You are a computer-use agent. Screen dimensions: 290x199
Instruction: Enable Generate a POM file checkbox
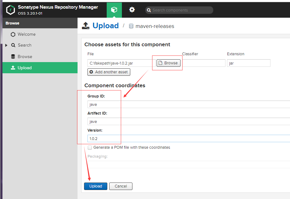tap(90, 147)
